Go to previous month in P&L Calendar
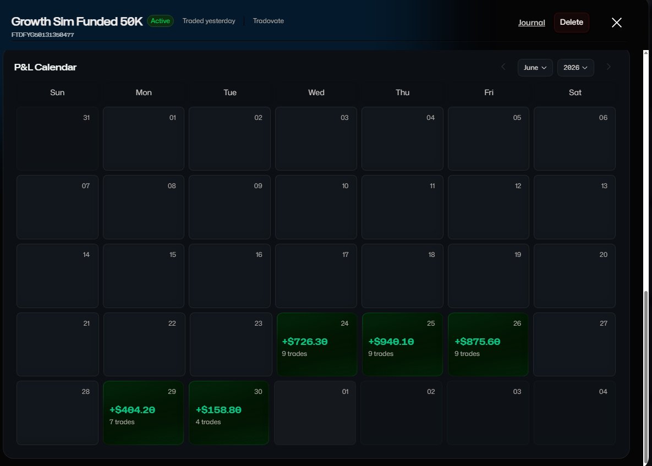 click(503, 67)
